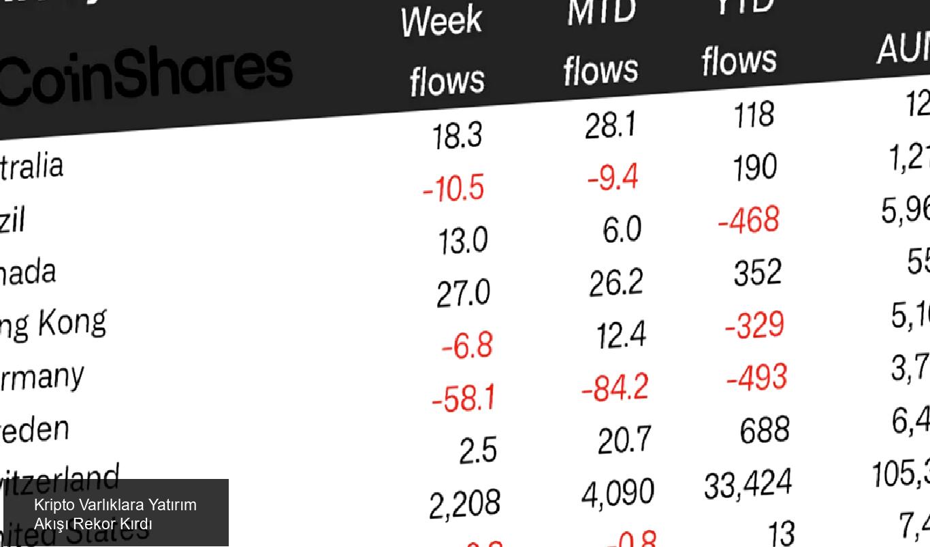Image resolution: width=930 pixels, height=547 pixels.
Task: Click the red -10.5 weekly flow value
Action: coord(453,187)
